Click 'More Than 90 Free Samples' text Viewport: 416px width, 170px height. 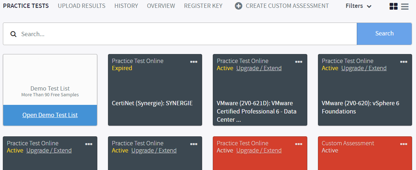[50, 94]
